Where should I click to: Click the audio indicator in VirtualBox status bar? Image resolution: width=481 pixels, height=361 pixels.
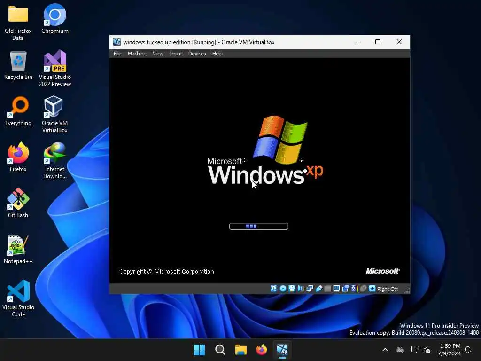click(x=301, y=289)
